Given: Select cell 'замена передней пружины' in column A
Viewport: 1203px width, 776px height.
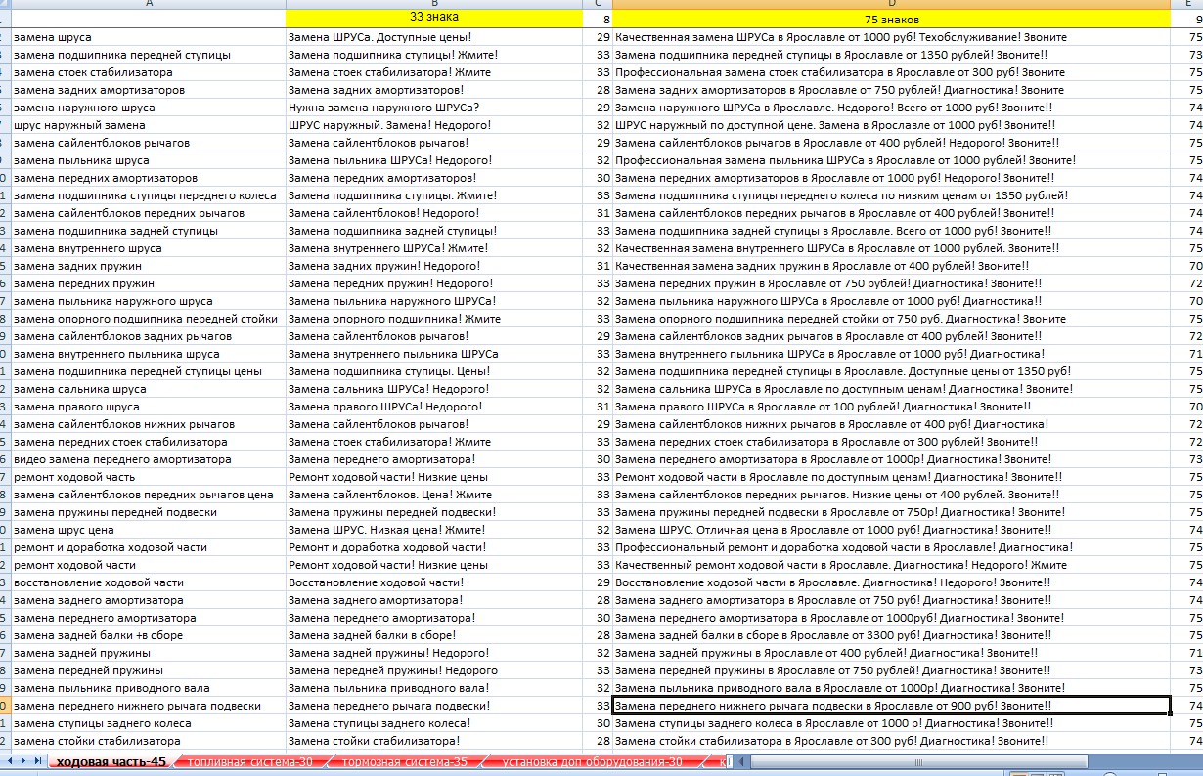Looking at the screenshot, I should point(149,670).
